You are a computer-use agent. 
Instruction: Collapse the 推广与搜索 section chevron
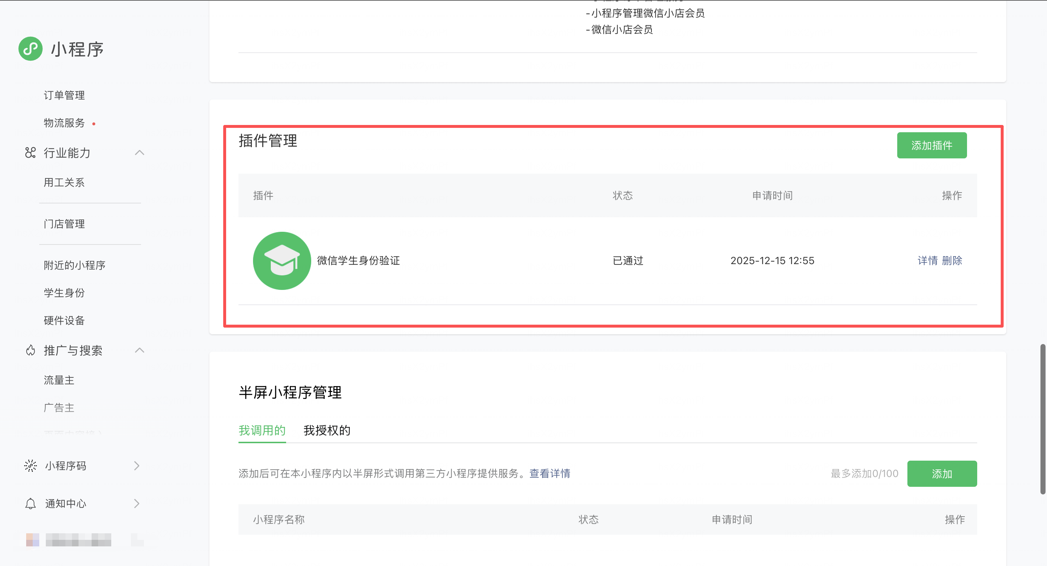pos(139,350)
